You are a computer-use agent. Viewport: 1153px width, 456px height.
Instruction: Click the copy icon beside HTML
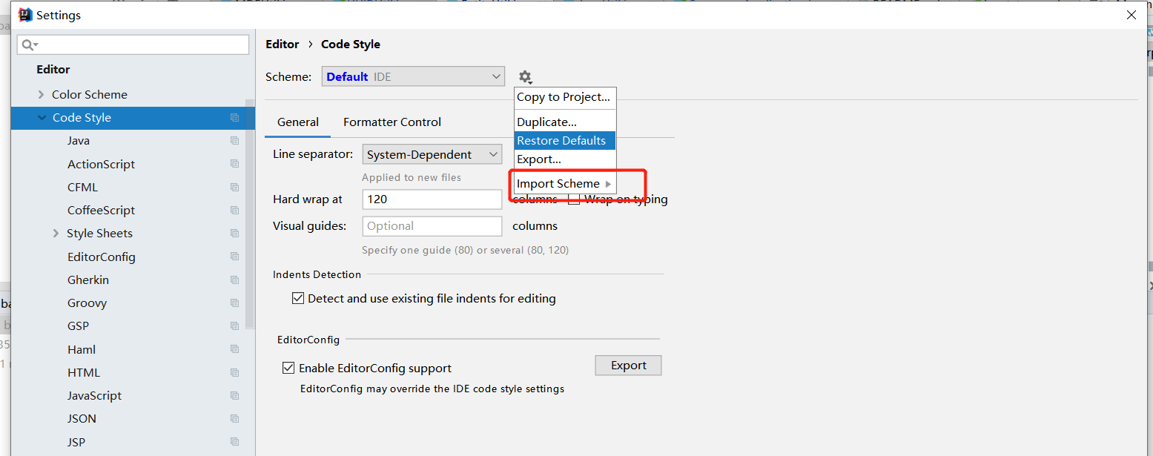[234, 372]
